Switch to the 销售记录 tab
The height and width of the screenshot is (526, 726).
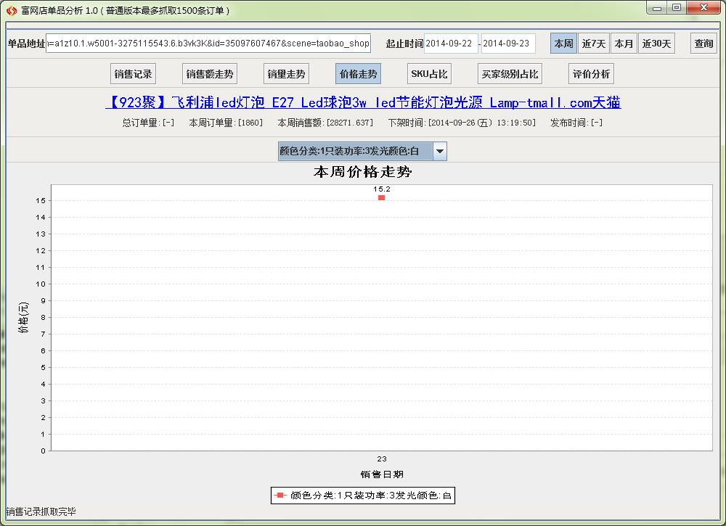pos(133,73)
